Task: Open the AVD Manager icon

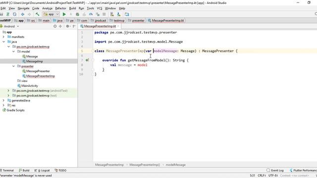Action: pos(112,14)
